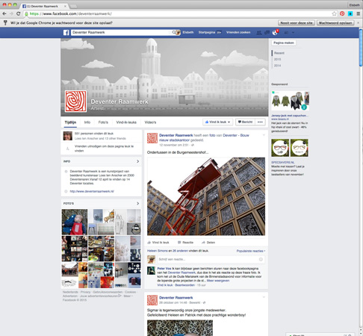Open the three-dots more options button
The image size is (363, 336).
(x=260, y=122)
